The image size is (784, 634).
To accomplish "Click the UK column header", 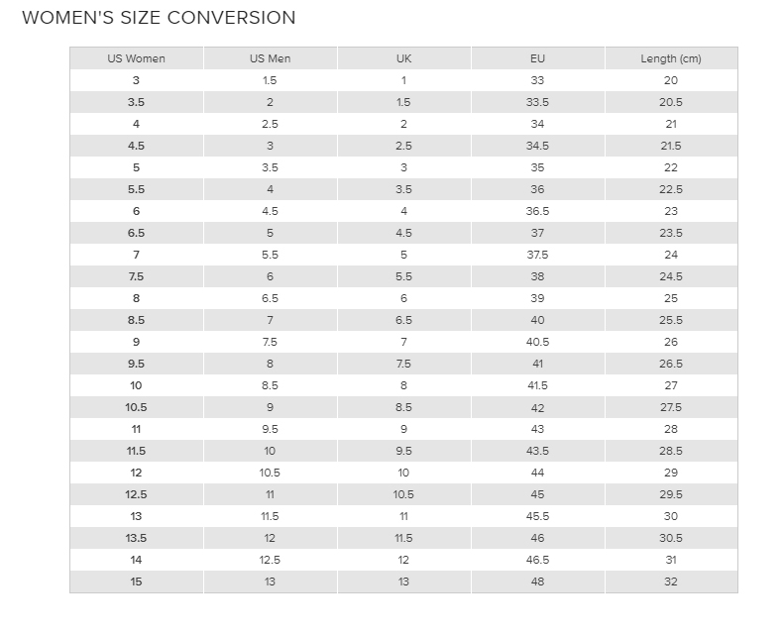I will click(x=404, y=58).
